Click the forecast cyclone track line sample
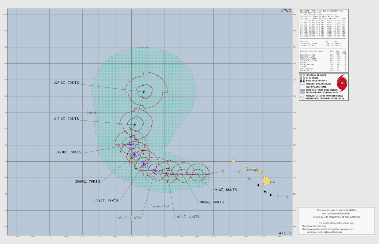This screenshot has height=244, width=379. pos(302,84)
